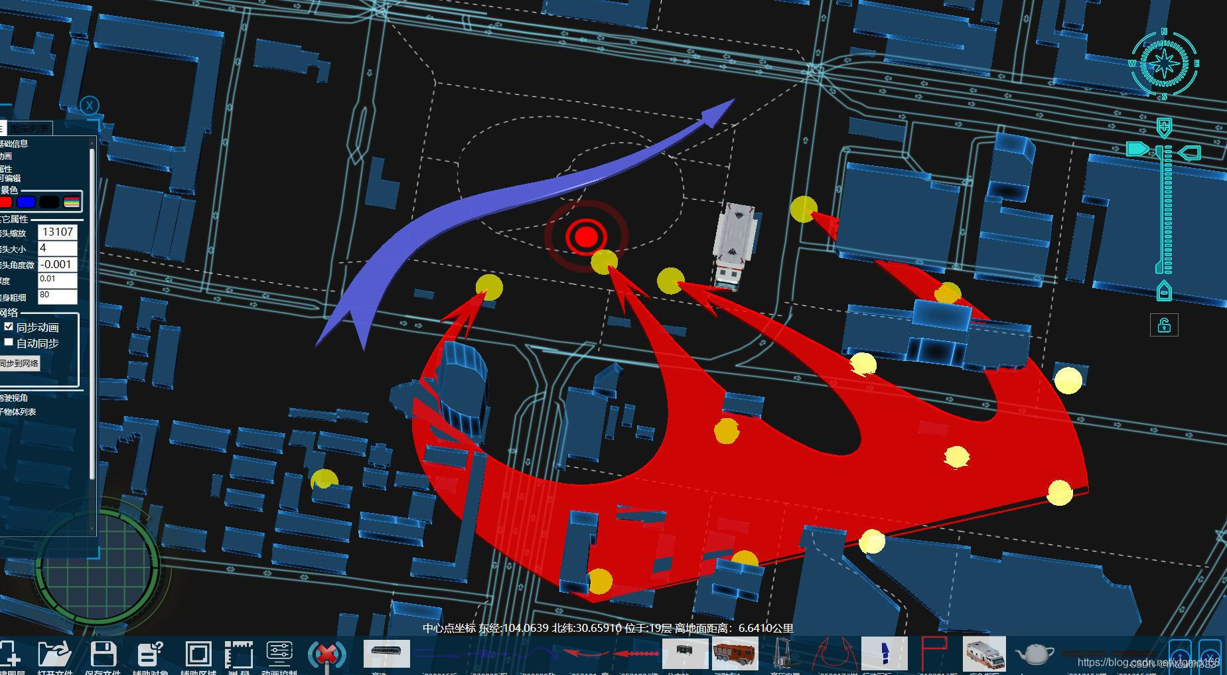Screen dimensions: 1227x675
Task: Zoom in with the plus shield icon
Action: pos(1164,127)
